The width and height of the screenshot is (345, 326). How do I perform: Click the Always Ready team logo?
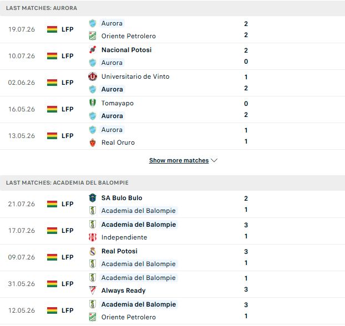pyautogui.click(x=93, y=291)
